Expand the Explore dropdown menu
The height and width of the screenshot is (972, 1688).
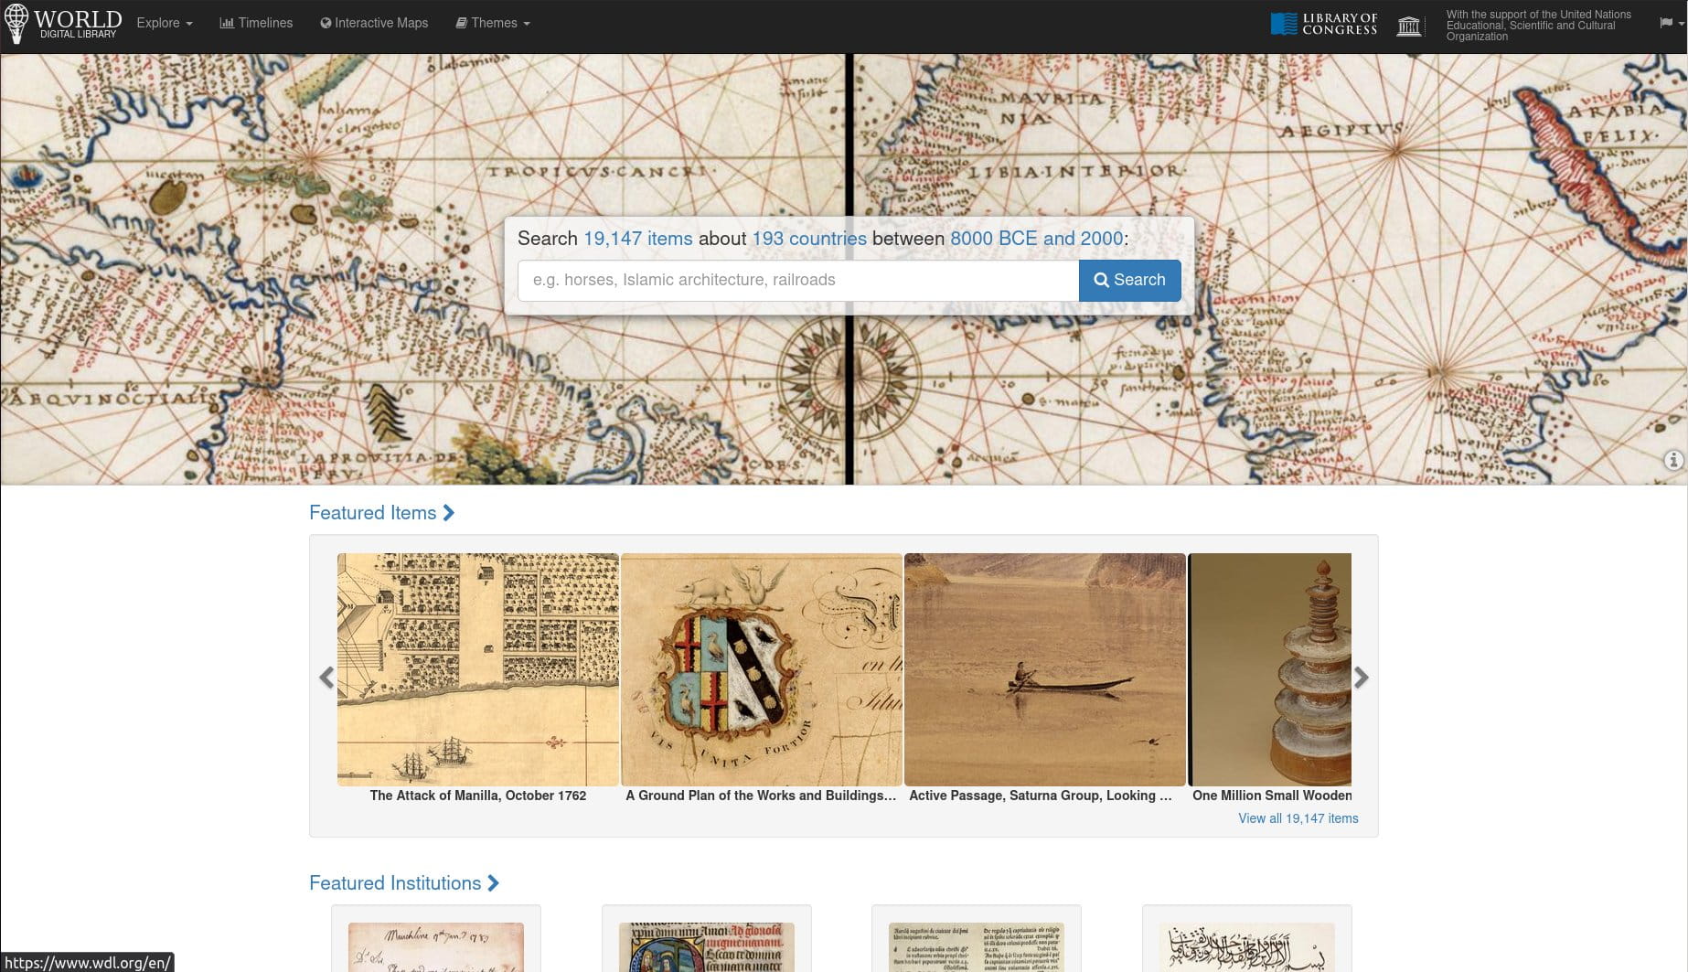[x=165, y=23]
